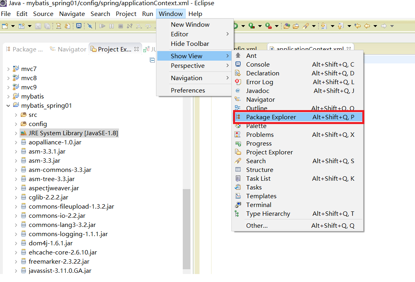Click the Terminate stop icon

pyautogui.click(x=121, y=26)
